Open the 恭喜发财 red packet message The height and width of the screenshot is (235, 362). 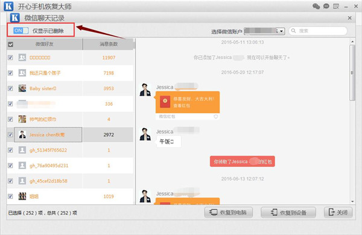[x=188, y=102]
